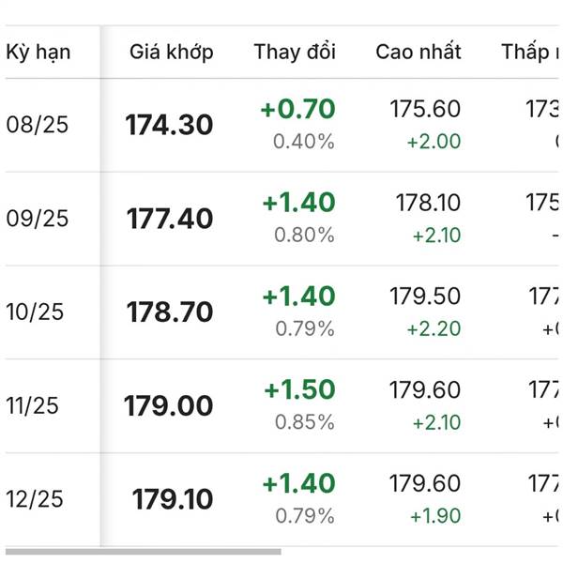Click the 179.00 matched price
This screenshot has width=563, height=563.
pyautogui.click(x=168, y=405)
